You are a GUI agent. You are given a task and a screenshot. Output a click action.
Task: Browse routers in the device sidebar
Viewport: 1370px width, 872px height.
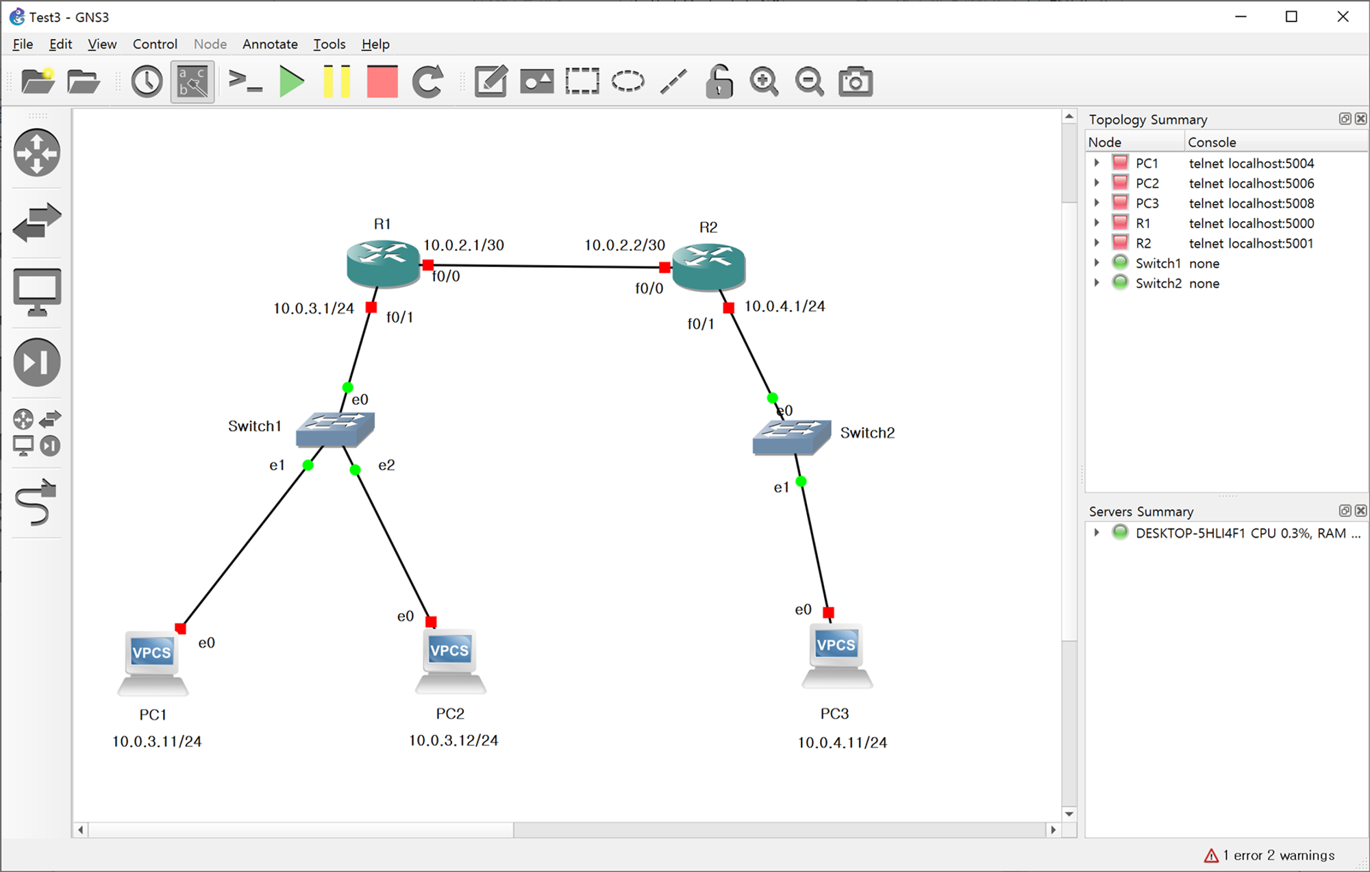(x=37, y=153)
